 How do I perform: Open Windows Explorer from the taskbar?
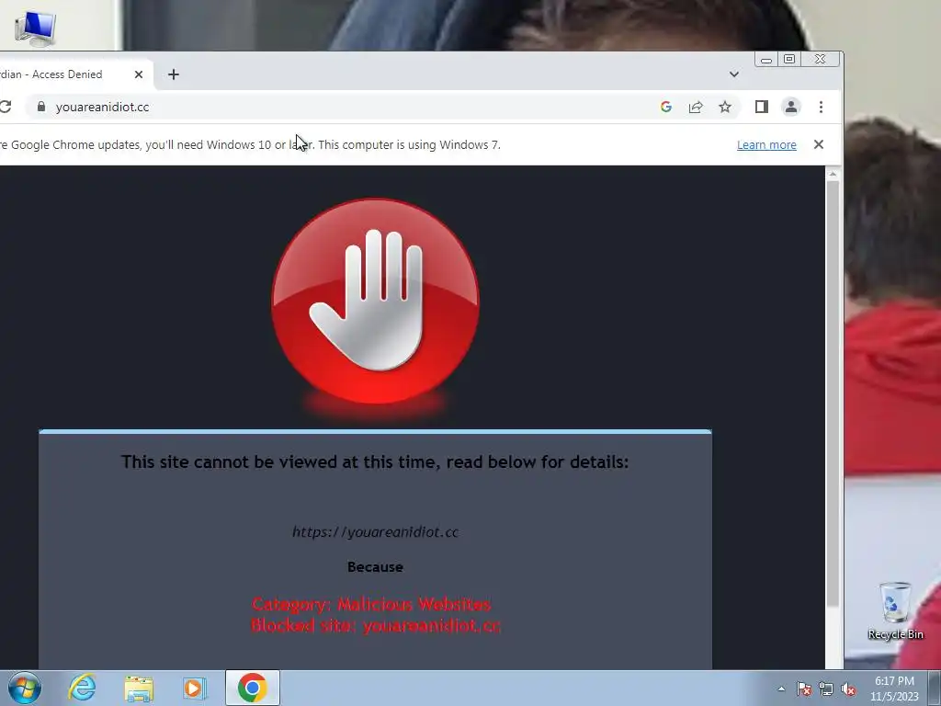click(139, 688)
